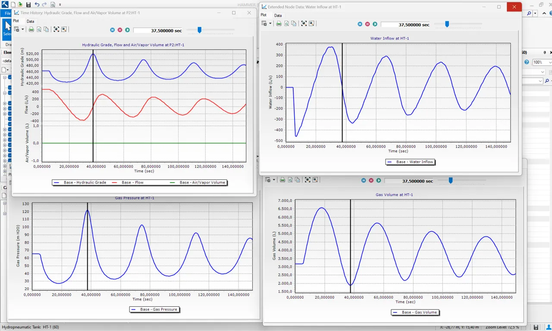Viewport: 552px width, 331px height.
Task: Switch to Data tab in Water Inflow window
Action: 278,16
